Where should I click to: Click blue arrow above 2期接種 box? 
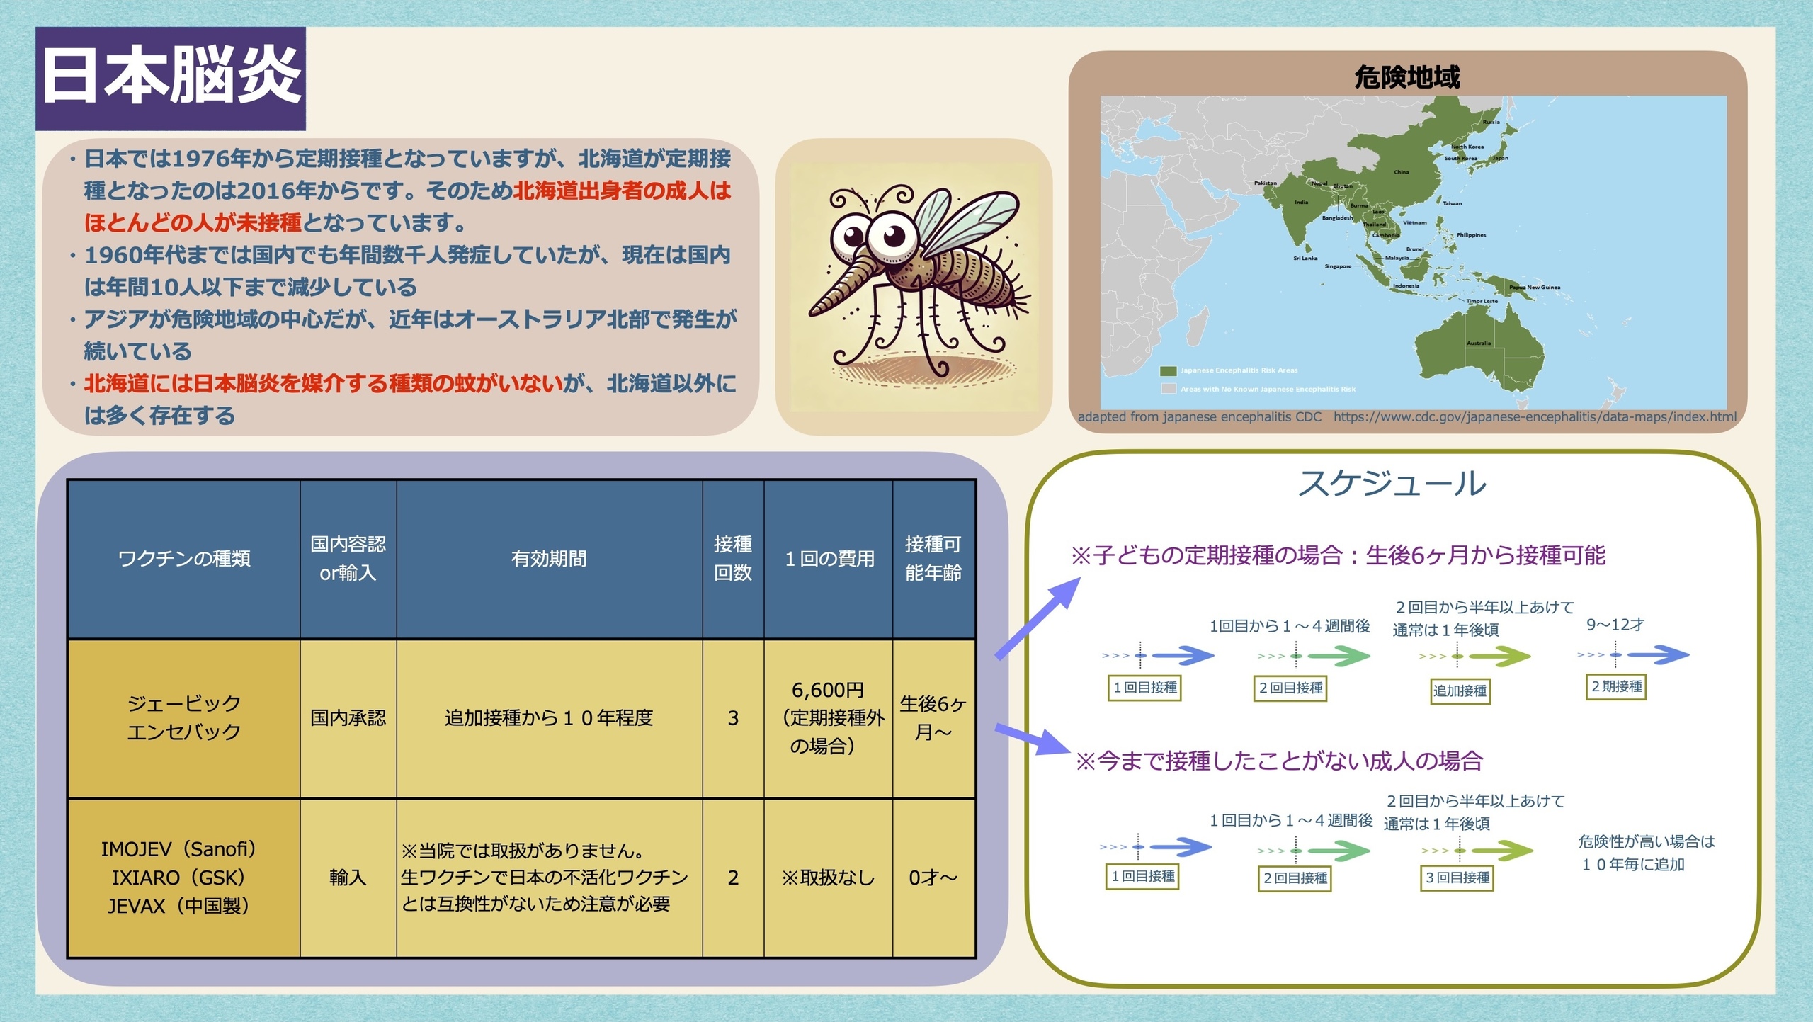pyautogui.click(x=1657, y=655)
